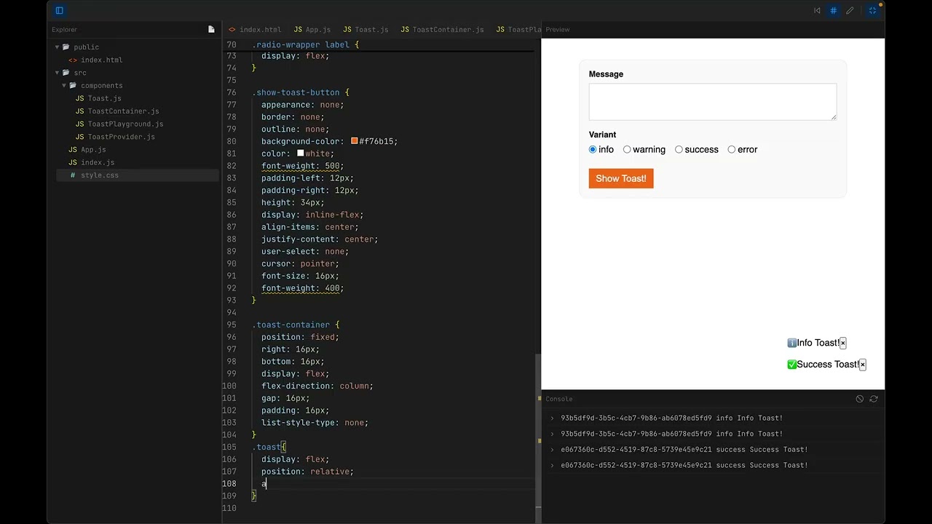This screenshot has width=932, height=524.
Task: Open ToastContainer.js in the Explorer tree
Action: point(123,111)
